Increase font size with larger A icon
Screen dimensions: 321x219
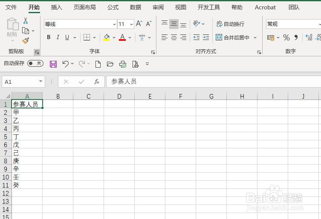click(x=139, y=23)
